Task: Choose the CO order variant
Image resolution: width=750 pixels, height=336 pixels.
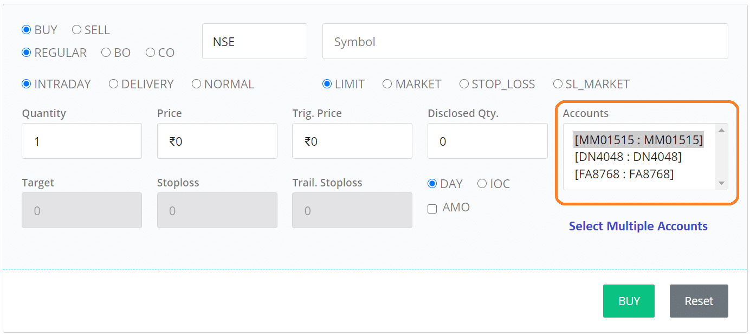Action: (x=151, y=53)
